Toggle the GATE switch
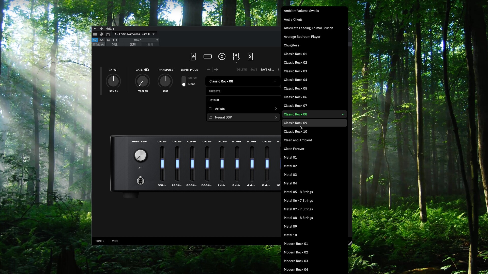The width and height of the screenshot is (488, 274). (147, 70)
